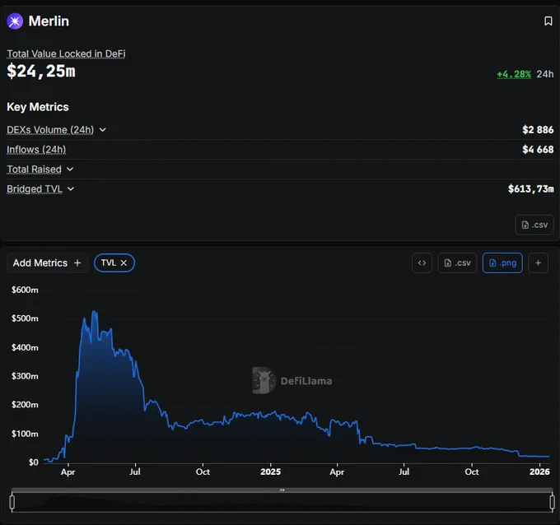Image resolution: width=560 pixels, height=525 pixels.
Task: Open the Add Metrics menu
Action: pyautogui.click(x=47, y=263)
